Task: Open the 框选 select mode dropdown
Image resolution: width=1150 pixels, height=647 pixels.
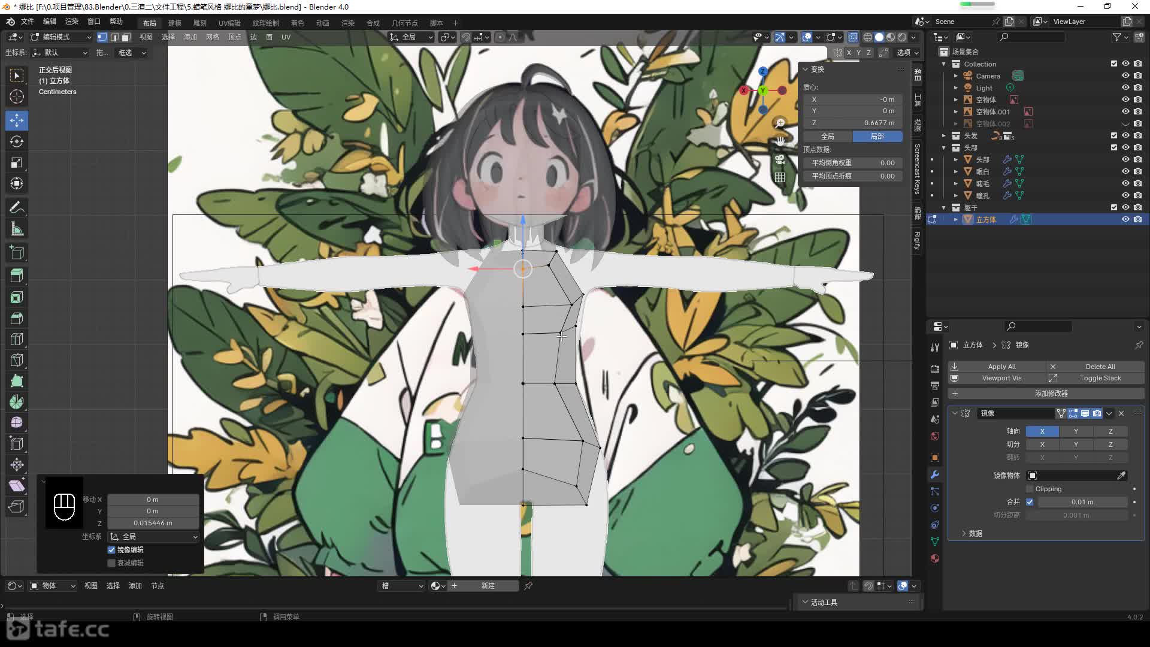Action: [x=132, y=53]
